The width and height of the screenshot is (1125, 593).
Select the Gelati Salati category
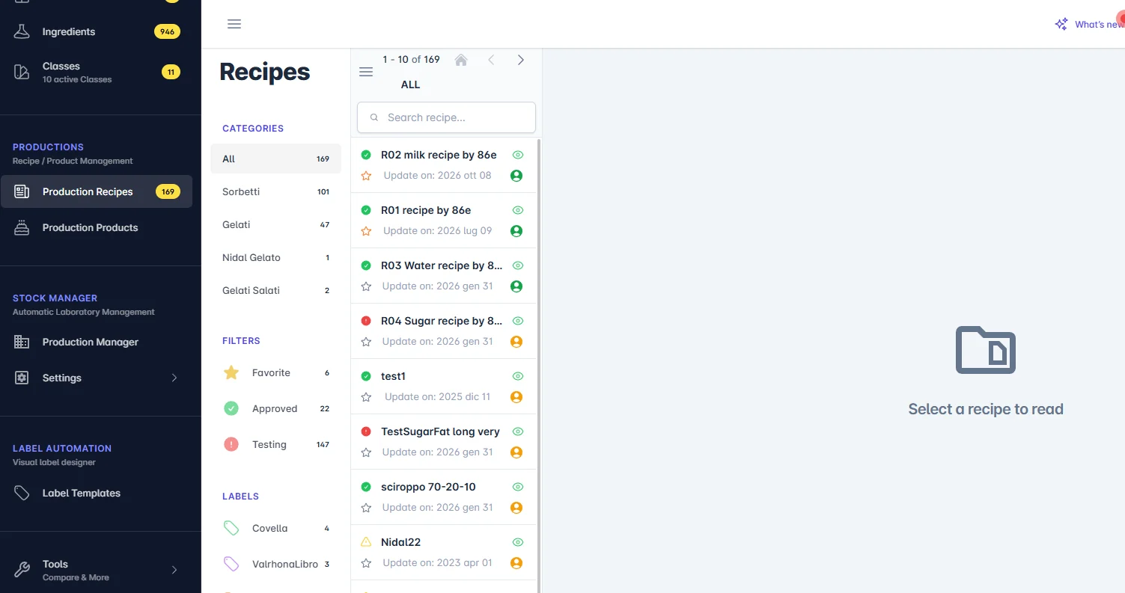pos(275,290)
